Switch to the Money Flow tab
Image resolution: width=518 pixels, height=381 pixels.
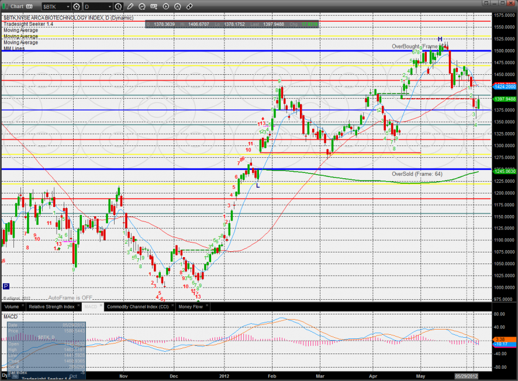tap(191, 307)
